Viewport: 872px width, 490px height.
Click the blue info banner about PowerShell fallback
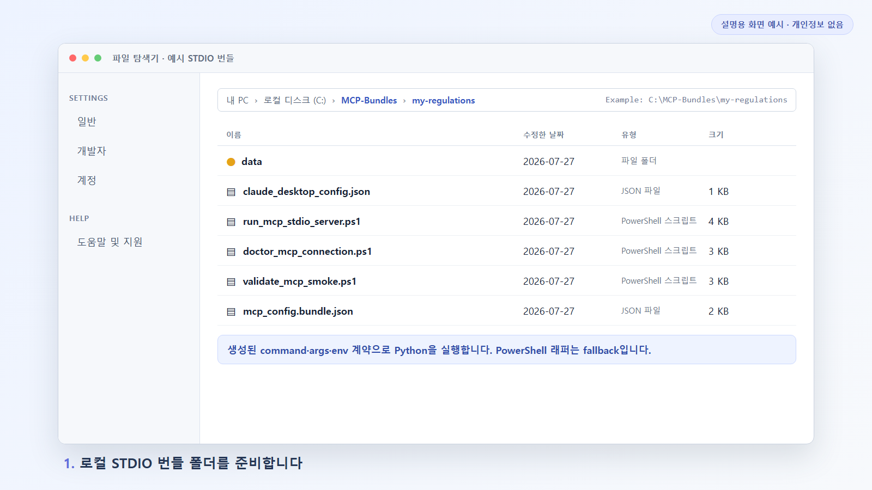point(507,350)
